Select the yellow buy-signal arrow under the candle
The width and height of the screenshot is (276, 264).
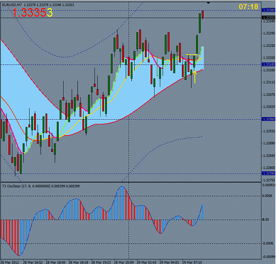(x=195, y=77)
